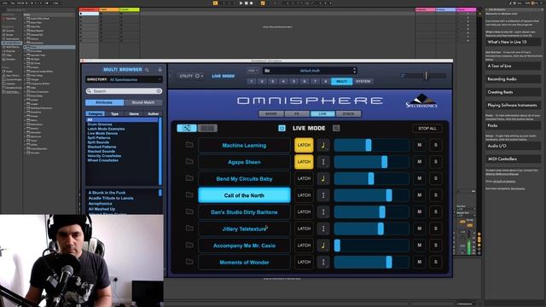Image resolution: width=546 pixels, height=307 pixels.
Task: Toggle LATCH for Agape Sheen
Action: [304, 162]
